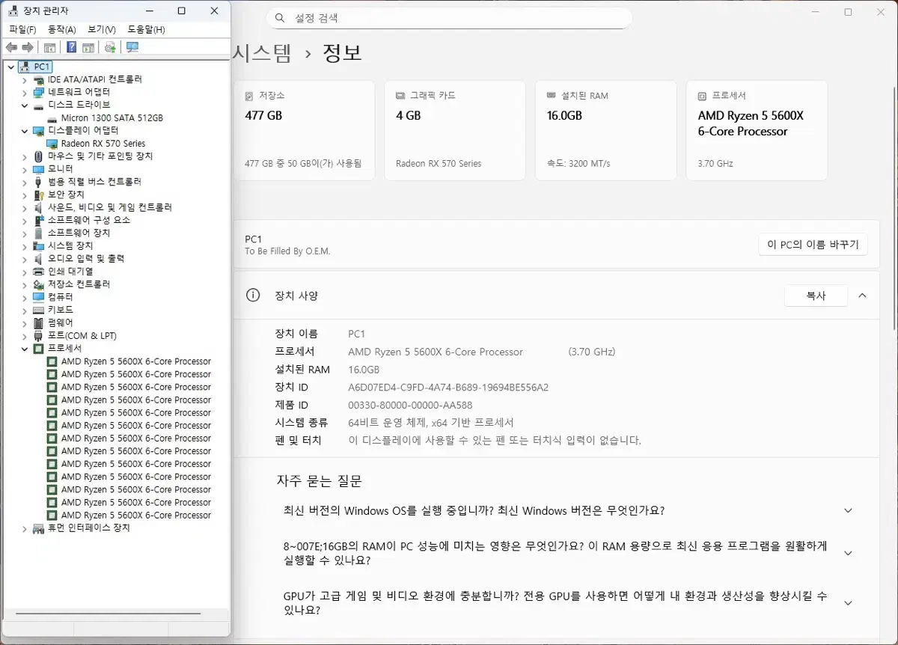Screen dimensions: 898x645
Task: Expand the latest Windows OS version question
Action: click(848, 511)
